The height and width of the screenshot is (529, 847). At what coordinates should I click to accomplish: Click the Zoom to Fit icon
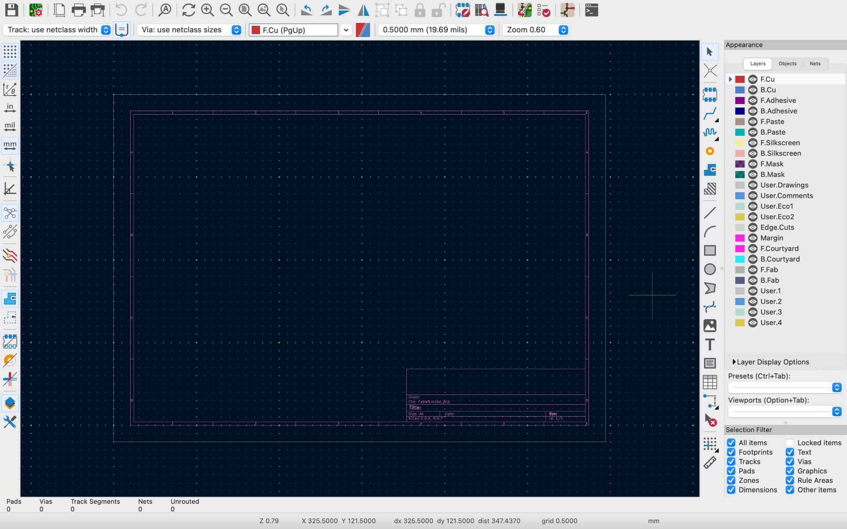[x=245, y=10]
